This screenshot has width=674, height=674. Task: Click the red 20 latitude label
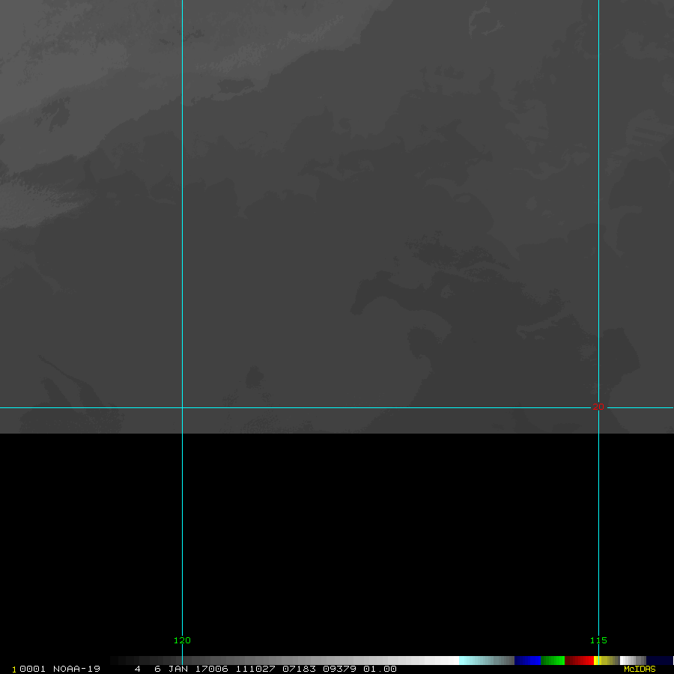point(598,407)
